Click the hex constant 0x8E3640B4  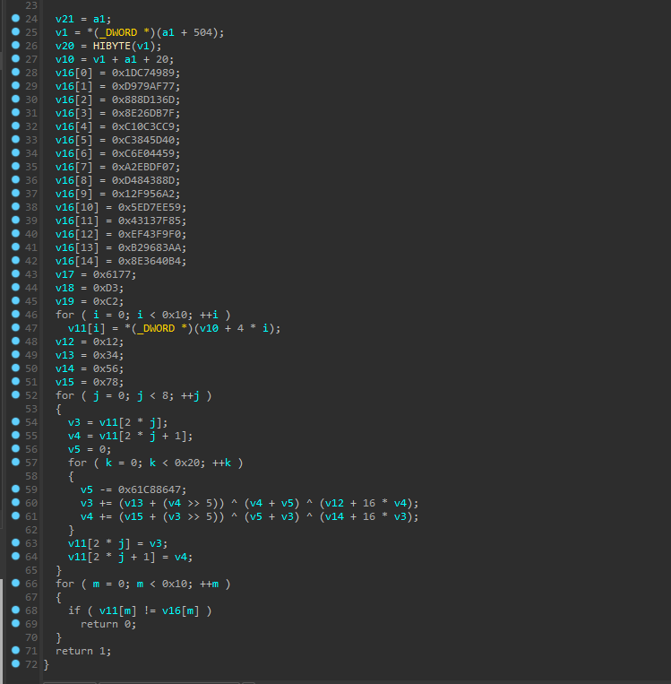[152, 261]
